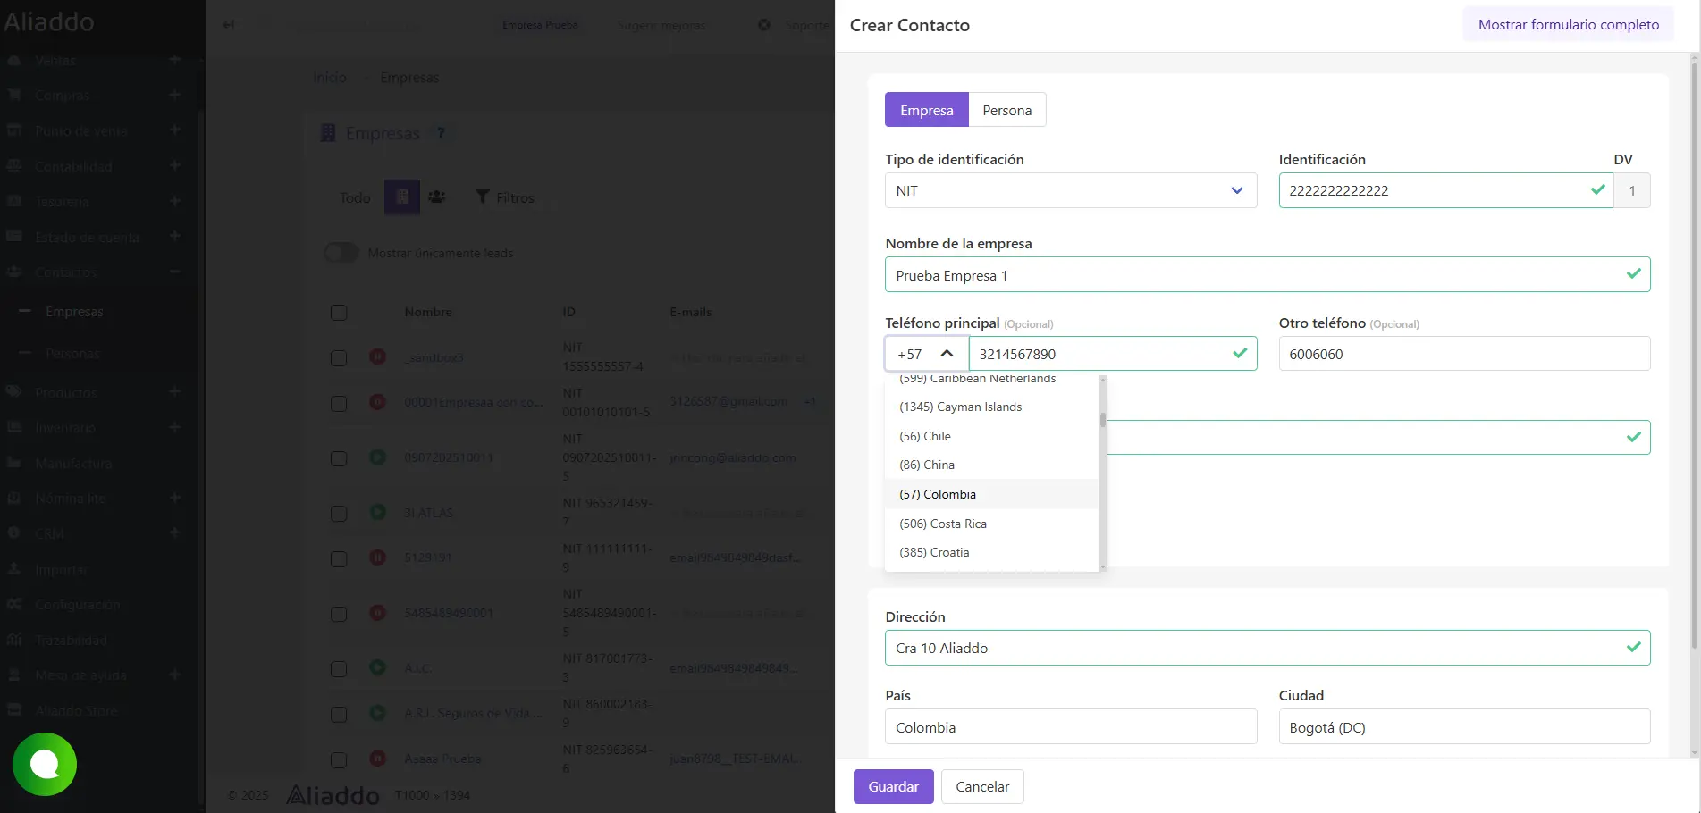Click the Filtros funnel icon

(482, 197)
